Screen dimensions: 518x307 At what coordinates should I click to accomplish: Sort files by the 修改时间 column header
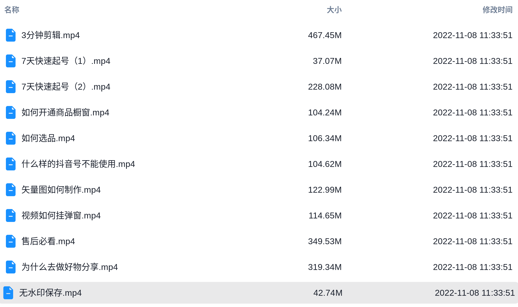(497, 10)
